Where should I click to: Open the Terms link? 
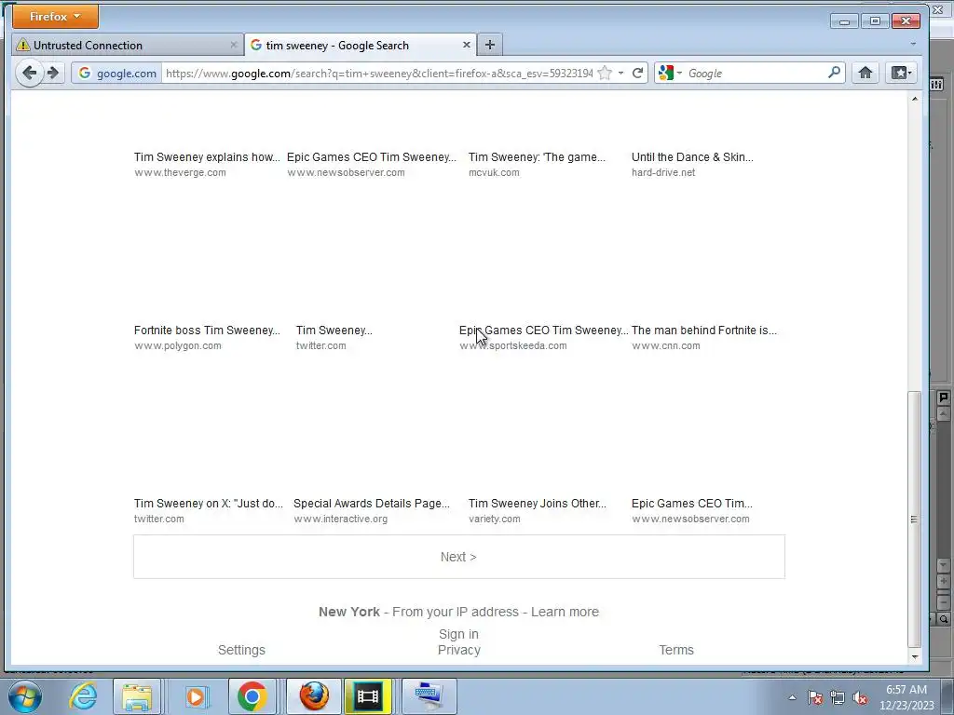[x=676, y=650]
